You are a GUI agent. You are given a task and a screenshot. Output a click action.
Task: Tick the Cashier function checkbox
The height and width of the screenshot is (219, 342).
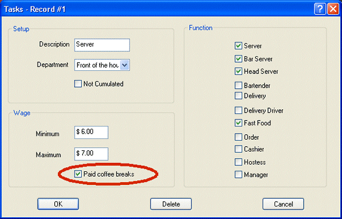pos(238,149)
